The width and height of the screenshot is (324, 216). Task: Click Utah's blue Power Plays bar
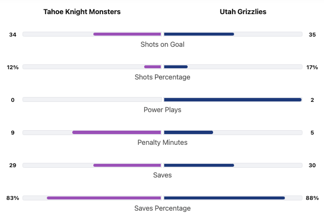(233, 99)
